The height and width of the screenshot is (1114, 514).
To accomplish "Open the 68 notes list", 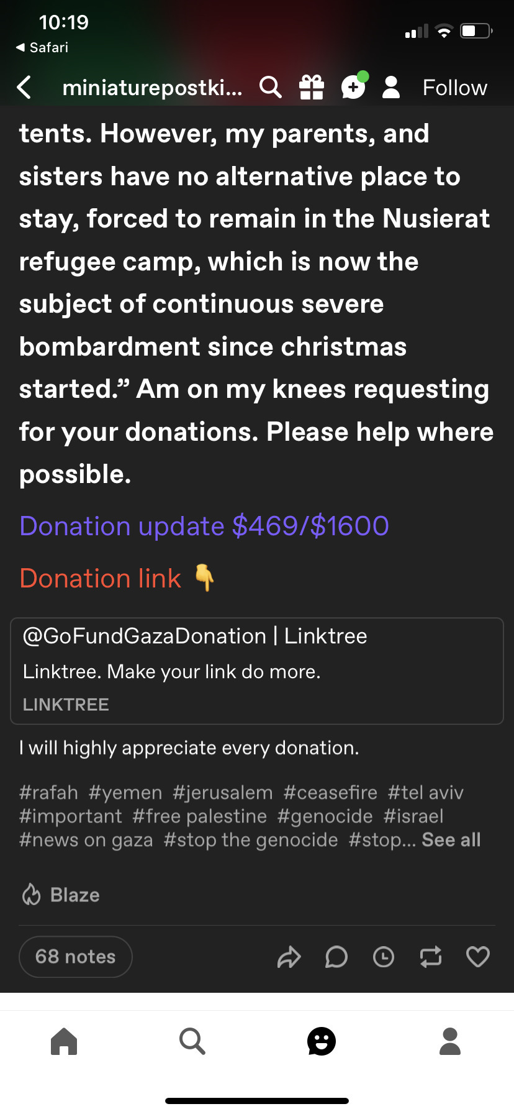I will point(75,957).
